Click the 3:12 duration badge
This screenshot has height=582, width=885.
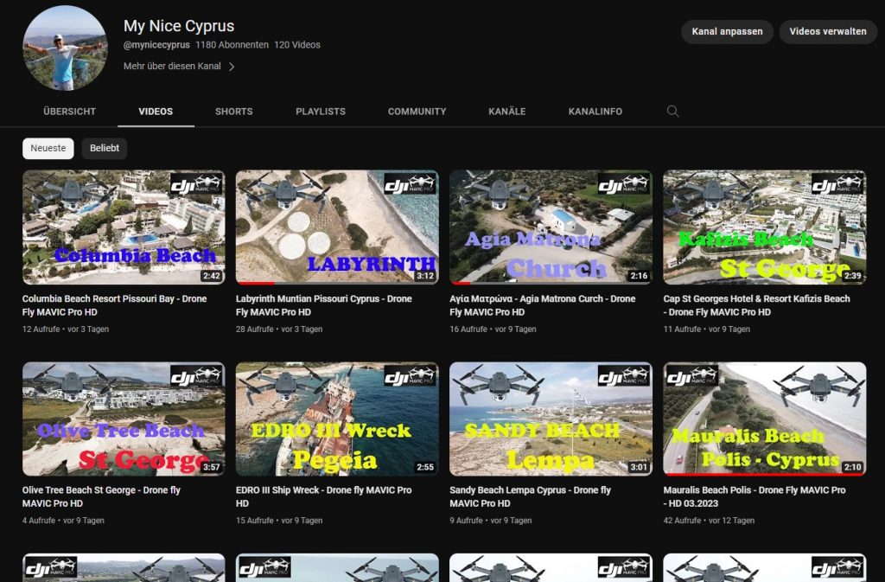coord(425,276)
